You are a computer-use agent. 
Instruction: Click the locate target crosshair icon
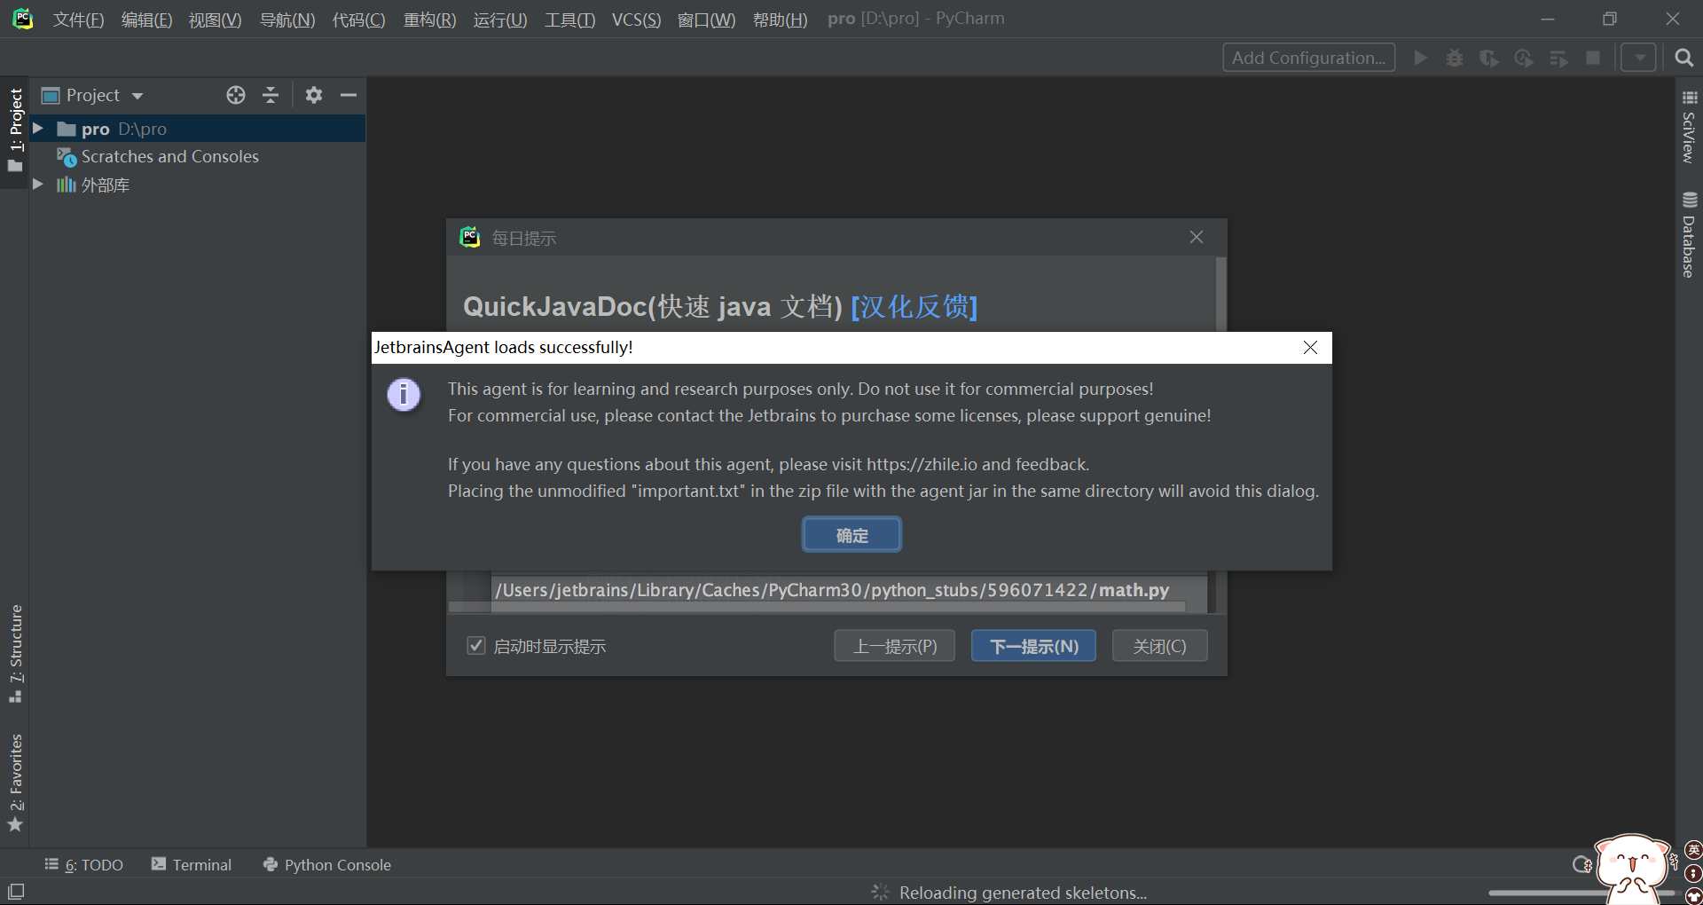[x=236, y=95]
